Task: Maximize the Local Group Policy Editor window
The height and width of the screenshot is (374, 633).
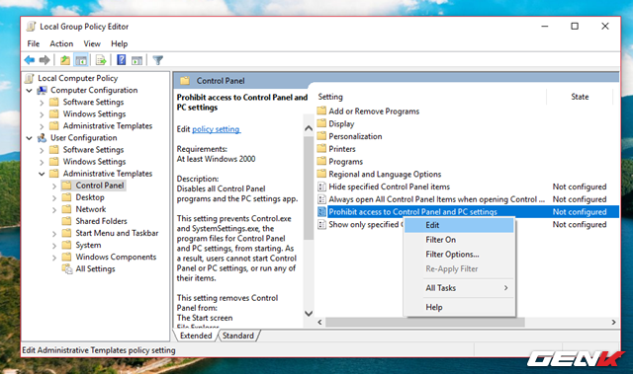Action: [575, 27]
